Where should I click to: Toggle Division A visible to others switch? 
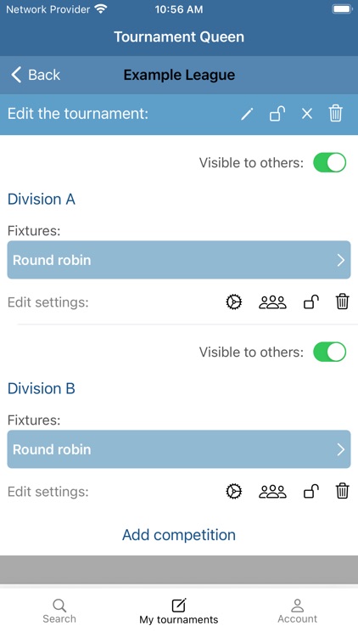tap(330, 163)
